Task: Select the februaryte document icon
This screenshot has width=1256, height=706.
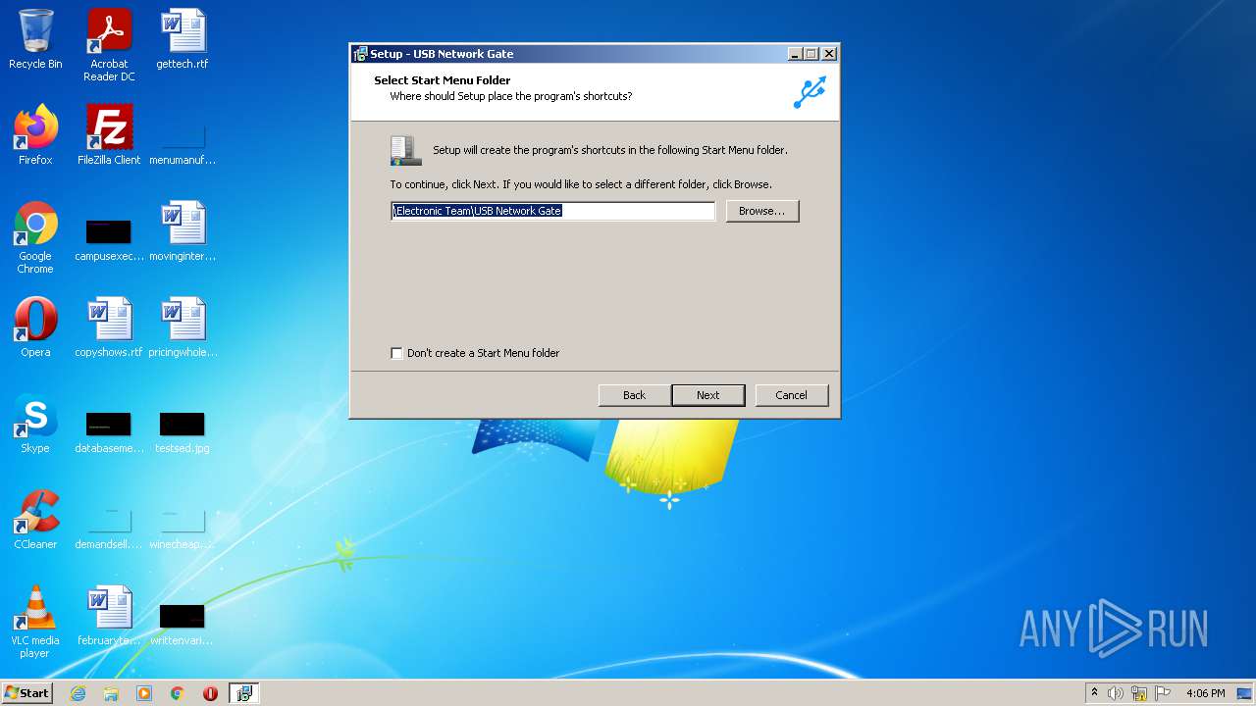Action: pos(109,616)
